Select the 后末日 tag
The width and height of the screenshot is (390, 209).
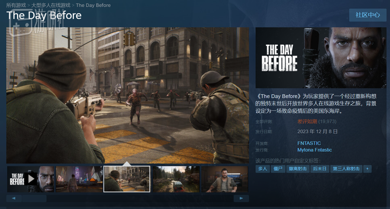pos(320,169)
